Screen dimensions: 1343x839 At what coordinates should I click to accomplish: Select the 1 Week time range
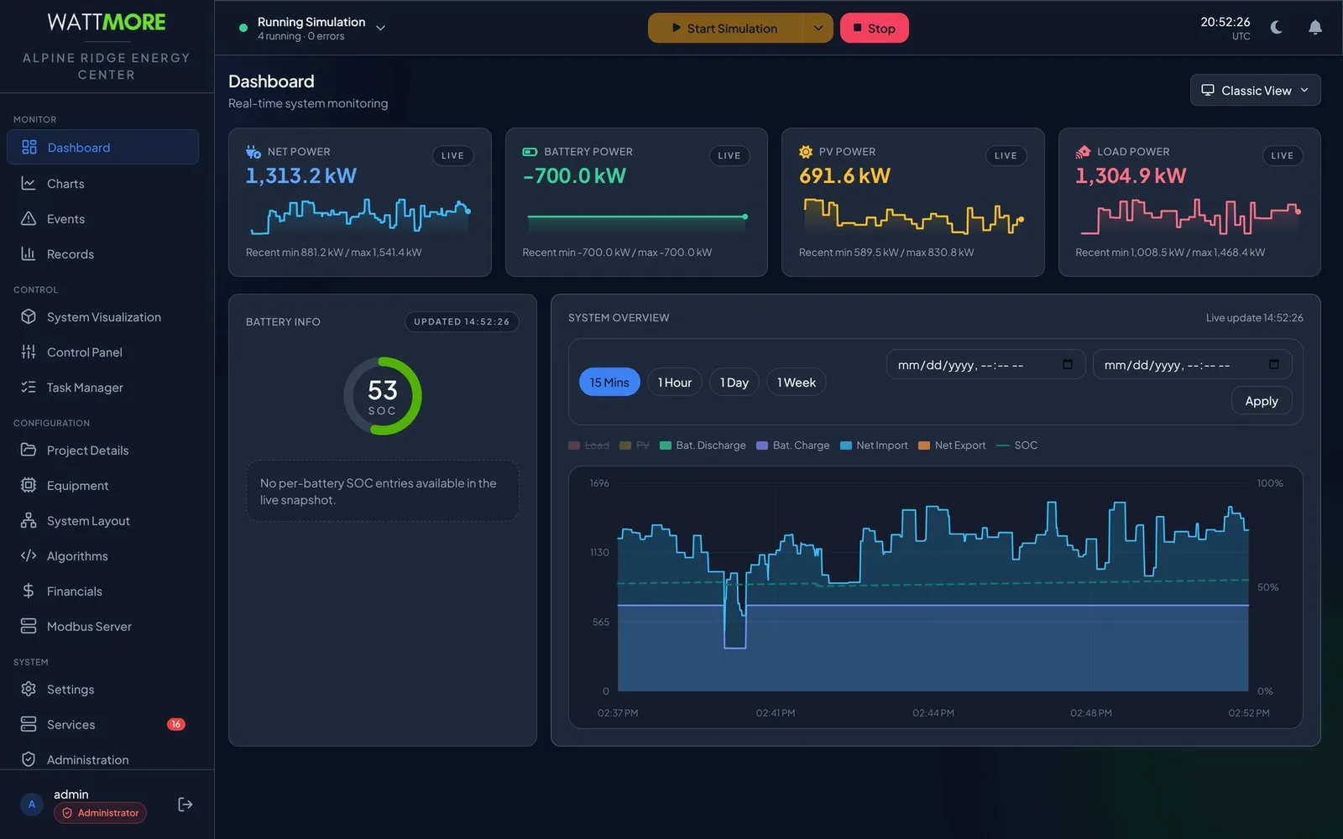797,383
